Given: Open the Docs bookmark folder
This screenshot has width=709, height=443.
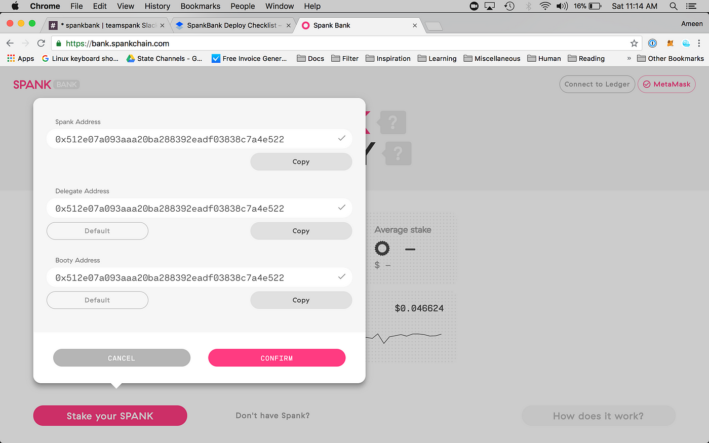Looking at the screenshot, I should [x=310, y=58].
